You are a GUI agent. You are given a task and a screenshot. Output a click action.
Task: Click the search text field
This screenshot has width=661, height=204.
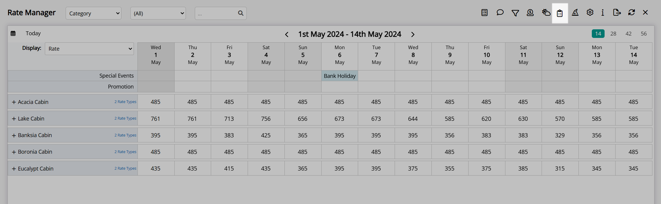(216, 13)
